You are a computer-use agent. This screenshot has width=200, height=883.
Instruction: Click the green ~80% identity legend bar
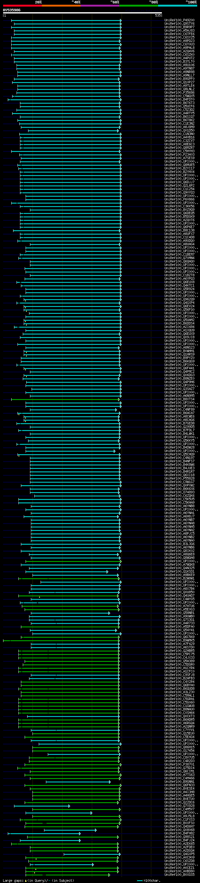pos(138,6)
